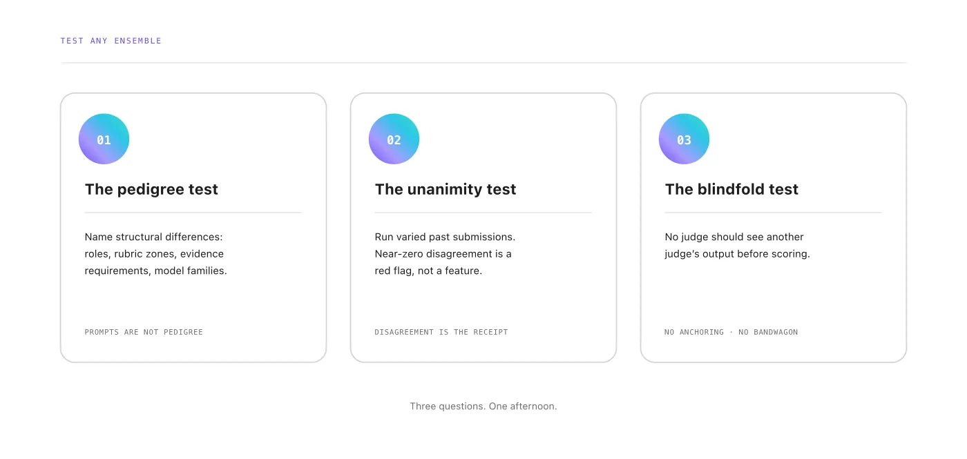Click the top horizontal rule below section label

483,63
